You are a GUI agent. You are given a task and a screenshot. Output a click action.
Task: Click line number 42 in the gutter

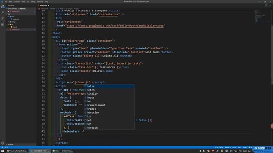[43, 131]
